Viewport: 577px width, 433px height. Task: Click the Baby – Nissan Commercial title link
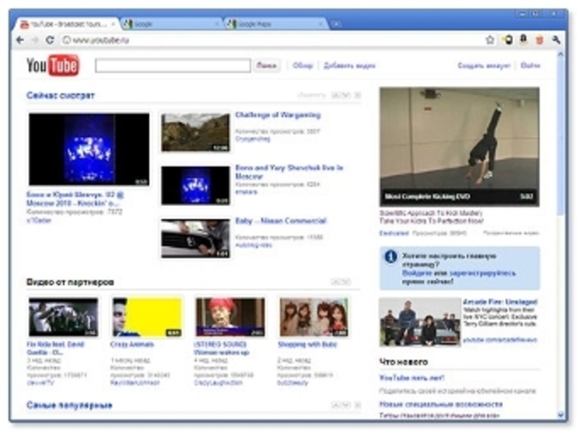[x=280, y=221]
